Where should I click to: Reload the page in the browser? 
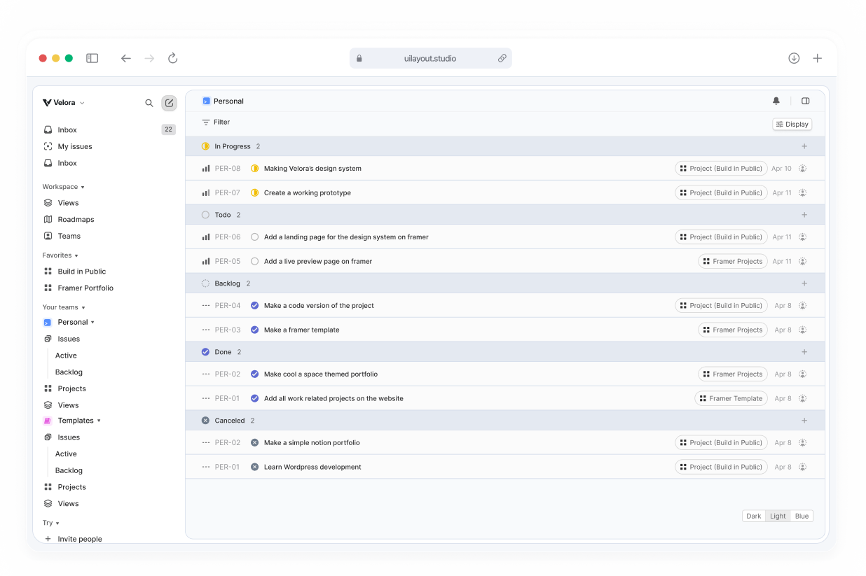click(x=172, y=58)
